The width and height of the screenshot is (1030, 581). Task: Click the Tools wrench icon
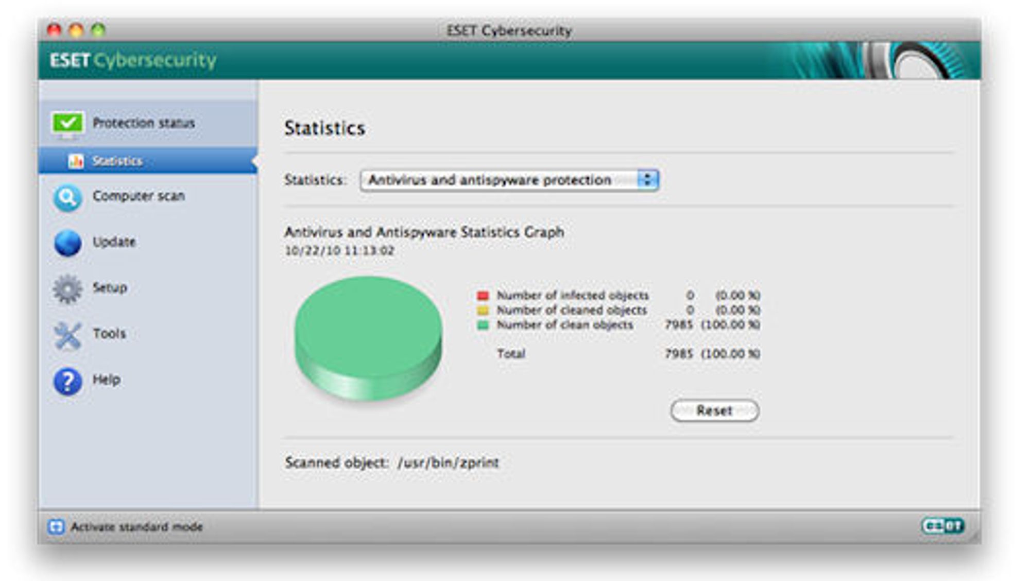coord(67,335)
